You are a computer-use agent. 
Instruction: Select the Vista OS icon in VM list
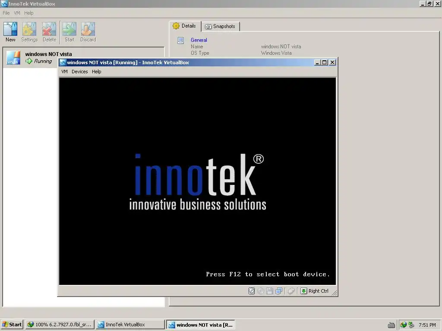(13, 58)
